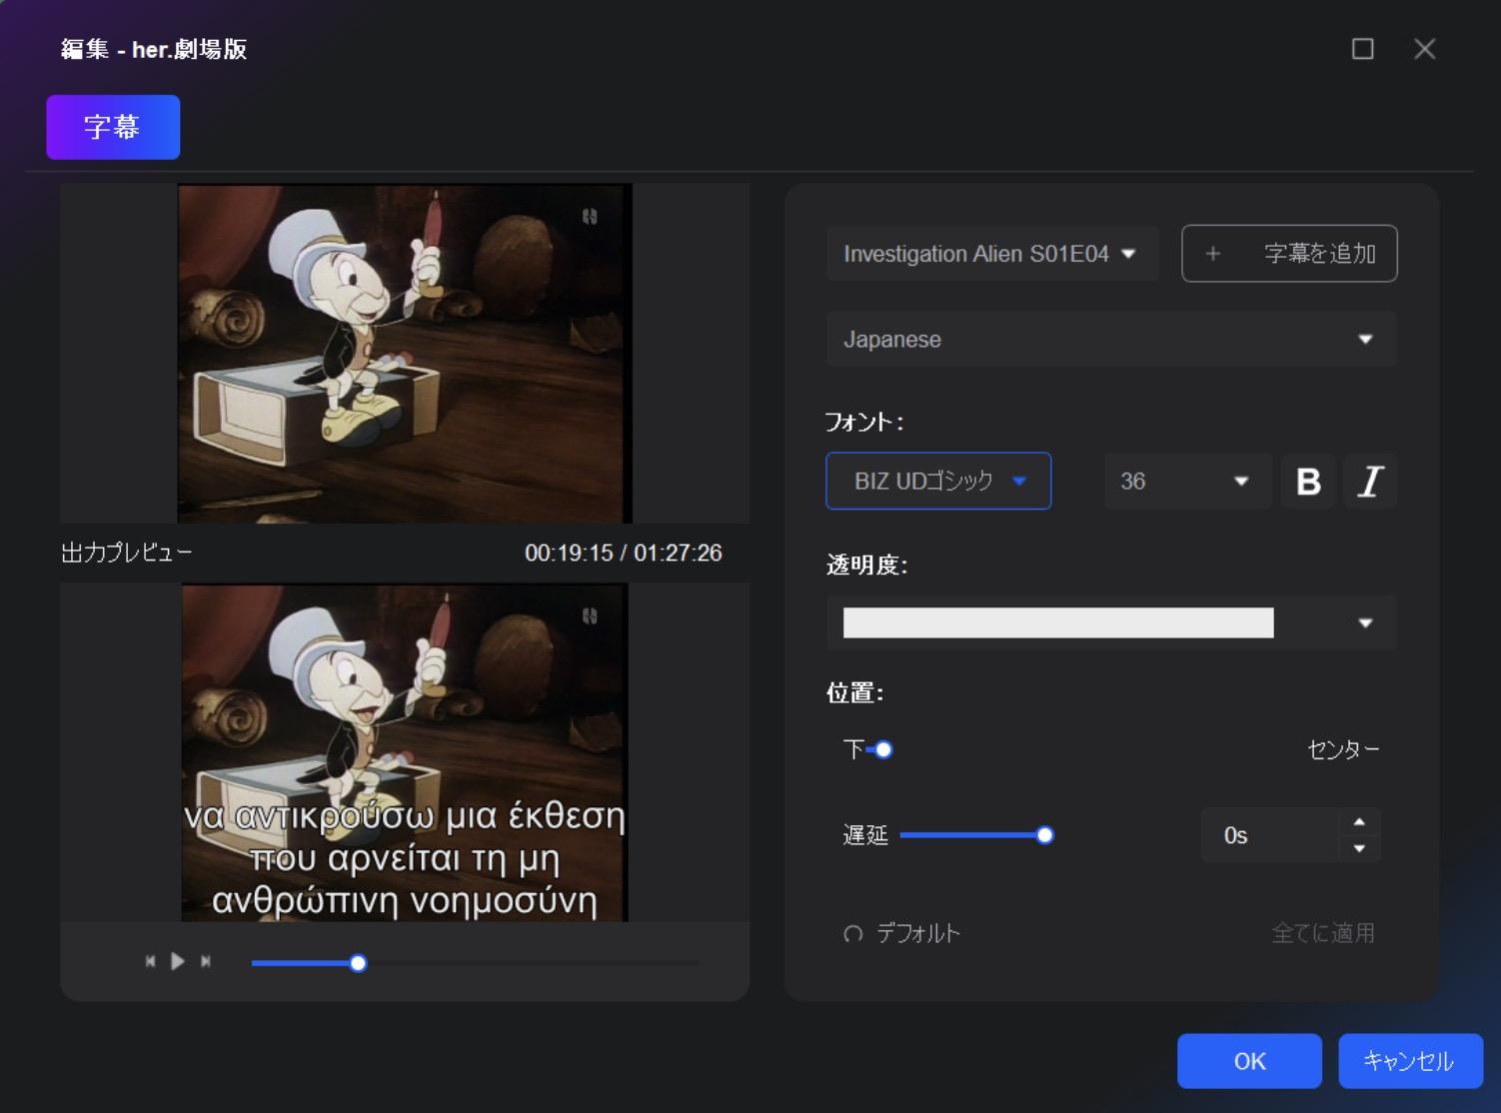Click the 字幕を追加 button
1501x1113 pixels.
[x=1289, y=254]
